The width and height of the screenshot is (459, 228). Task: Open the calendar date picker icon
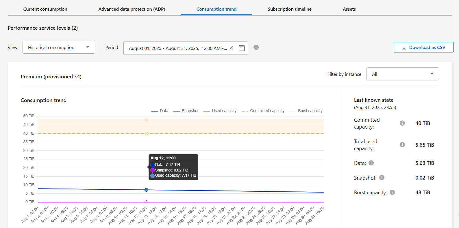(x=242, y=48)
